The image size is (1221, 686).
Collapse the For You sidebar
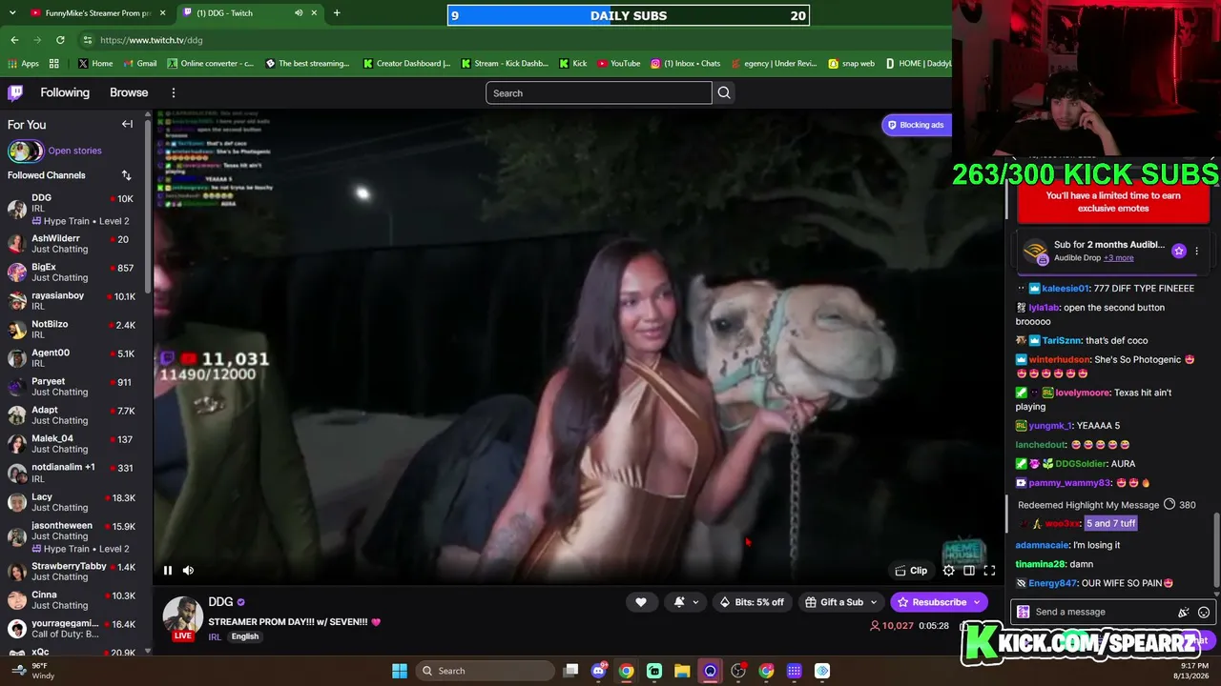[x=127, y=124]
